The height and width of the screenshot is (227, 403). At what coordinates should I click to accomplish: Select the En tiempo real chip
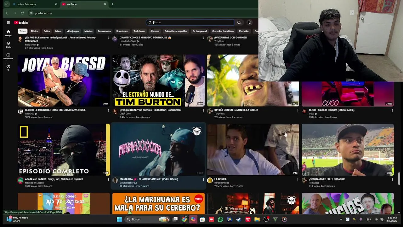200,31
